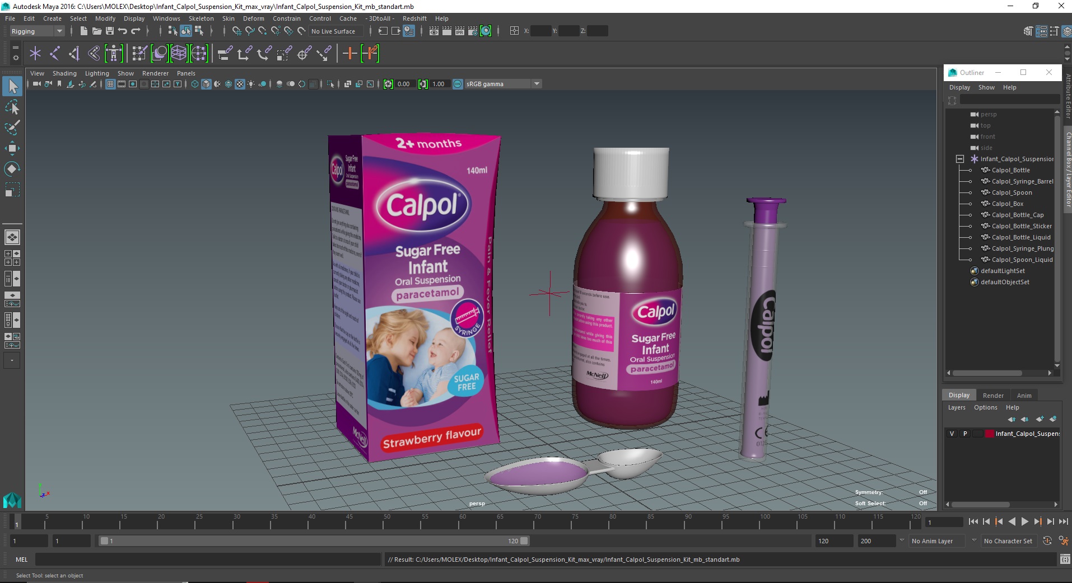
Task: Select Calpol_Spoon in the Outliner
Action: (1012, 192)
